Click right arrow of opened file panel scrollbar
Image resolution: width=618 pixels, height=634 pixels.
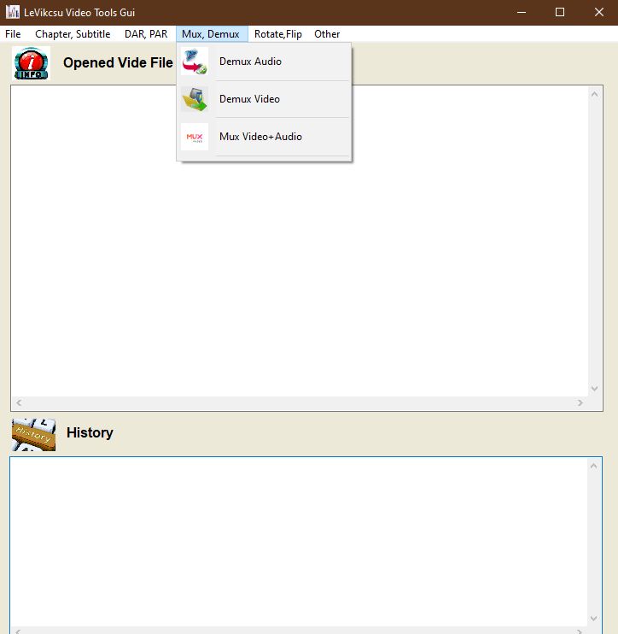[580, 402]
